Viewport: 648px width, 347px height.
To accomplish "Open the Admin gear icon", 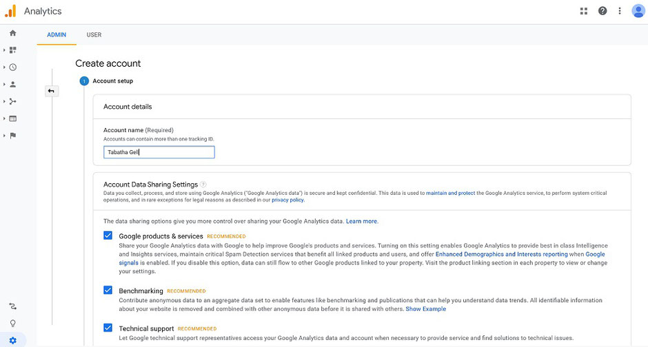I will [13, 341].
